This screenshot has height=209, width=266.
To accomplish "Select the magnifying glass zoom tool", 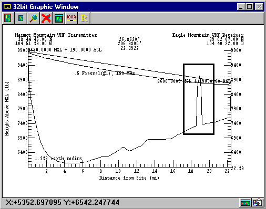I will point(34,18).
